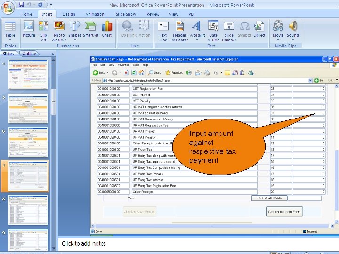Screen dimensions: 339x254
Task: Click the slide pane scroll down arrow
Action: point(53,249)
